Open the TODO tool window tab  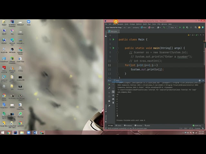coord(118,125)
